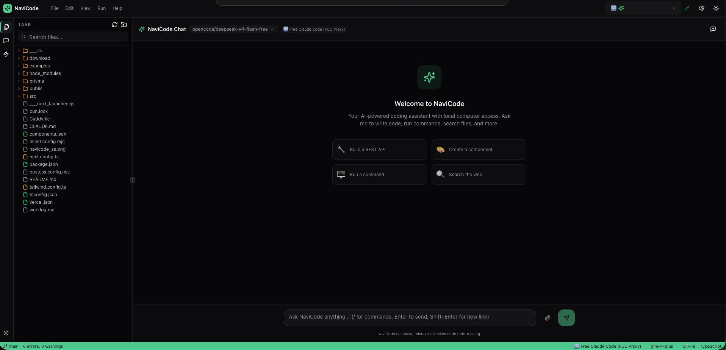
Task: Open the lightning bolt sidebar icon
Action: (x=6, y=54)
